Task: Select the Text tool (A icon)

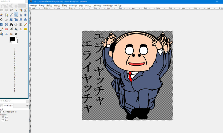Action: click(11, 24)
